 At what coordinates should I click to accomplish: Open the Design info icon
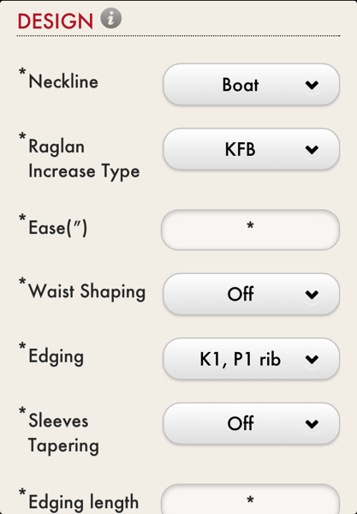(x=110, y=18)
